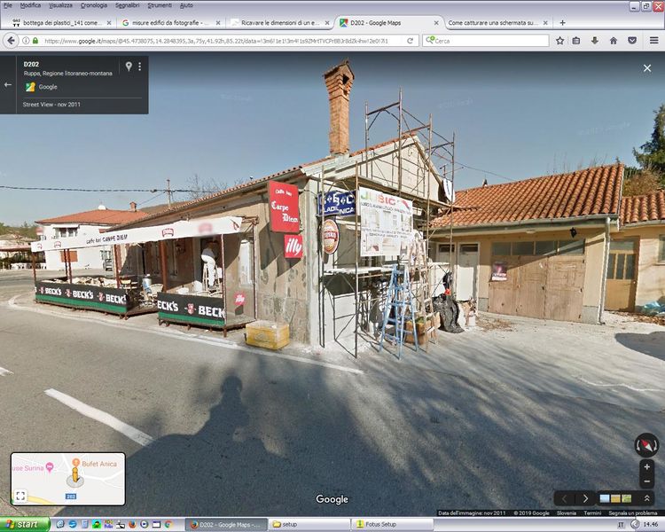Open the Segnalibri menu
Image resolution: width=665 pixels, height=532 pixels.
click(x=127, y=5)
